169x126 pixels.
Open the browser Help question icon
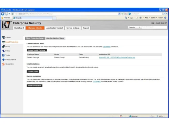tap(165, 18)
